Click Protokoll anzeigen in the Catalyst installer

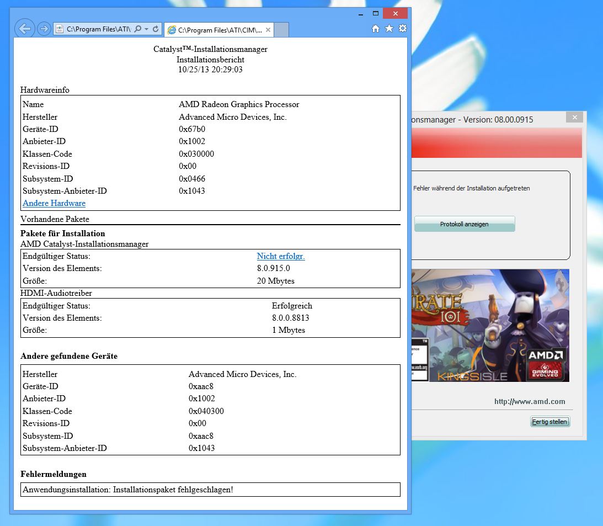464,224
